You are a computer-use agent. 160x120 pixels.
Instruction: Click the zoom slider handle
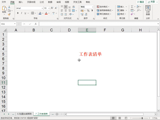pos(142,118)
